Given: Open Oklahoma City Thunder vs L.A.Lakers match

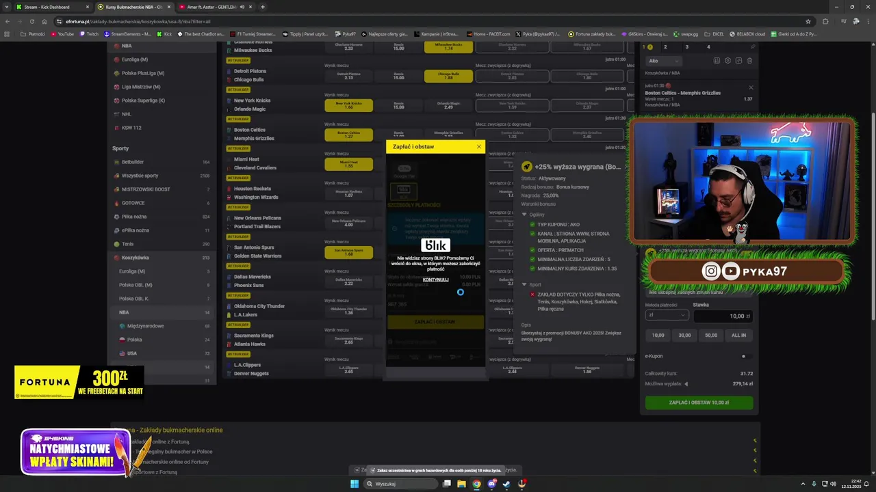Looking at the screenshot, I should (259, 310).
